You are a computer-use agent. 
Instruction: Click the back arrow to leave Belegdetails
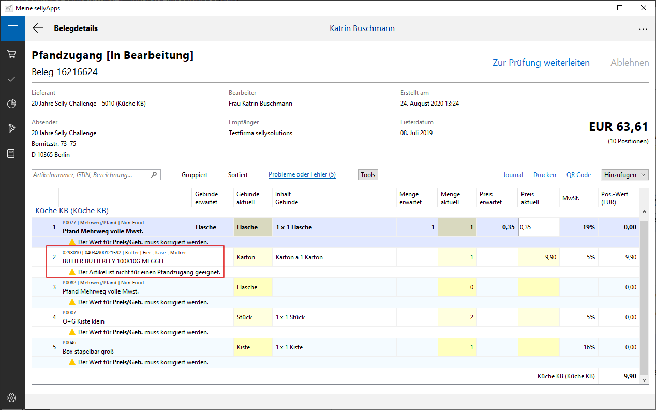coord(38,28)
